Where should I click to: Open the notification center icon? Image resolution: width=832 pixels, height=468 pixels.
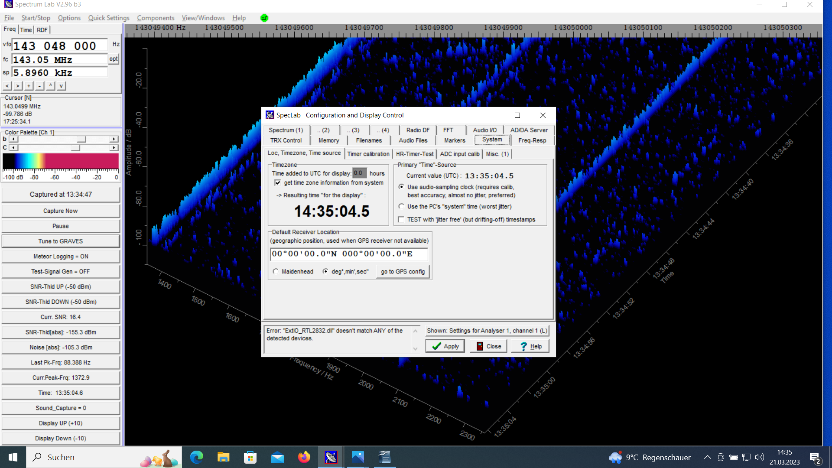click(x=815, y=458)
